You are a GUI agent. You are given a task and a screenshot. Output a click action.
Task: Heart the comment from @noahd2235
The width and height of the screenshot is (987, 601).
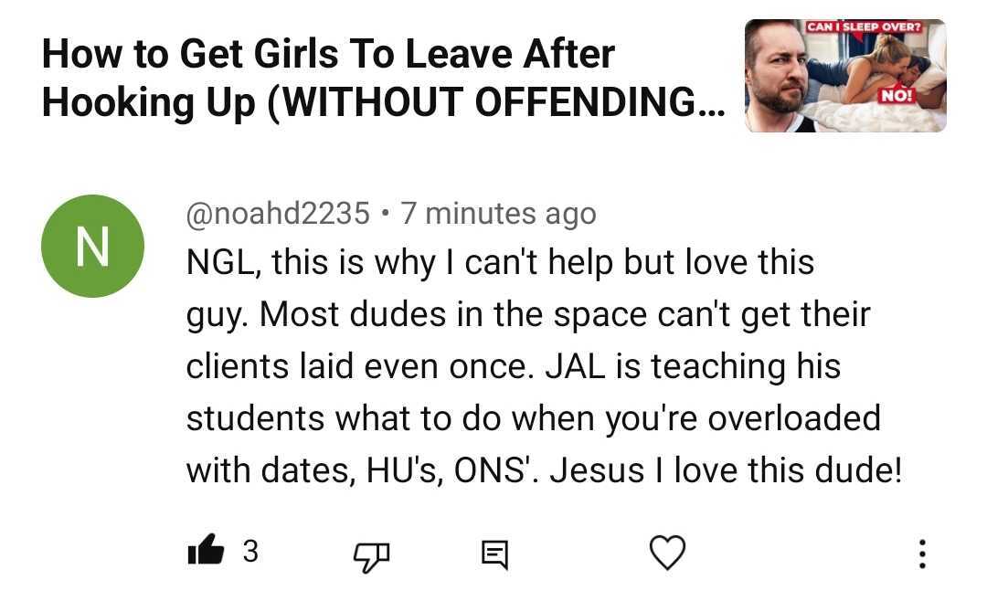(666, 552)
